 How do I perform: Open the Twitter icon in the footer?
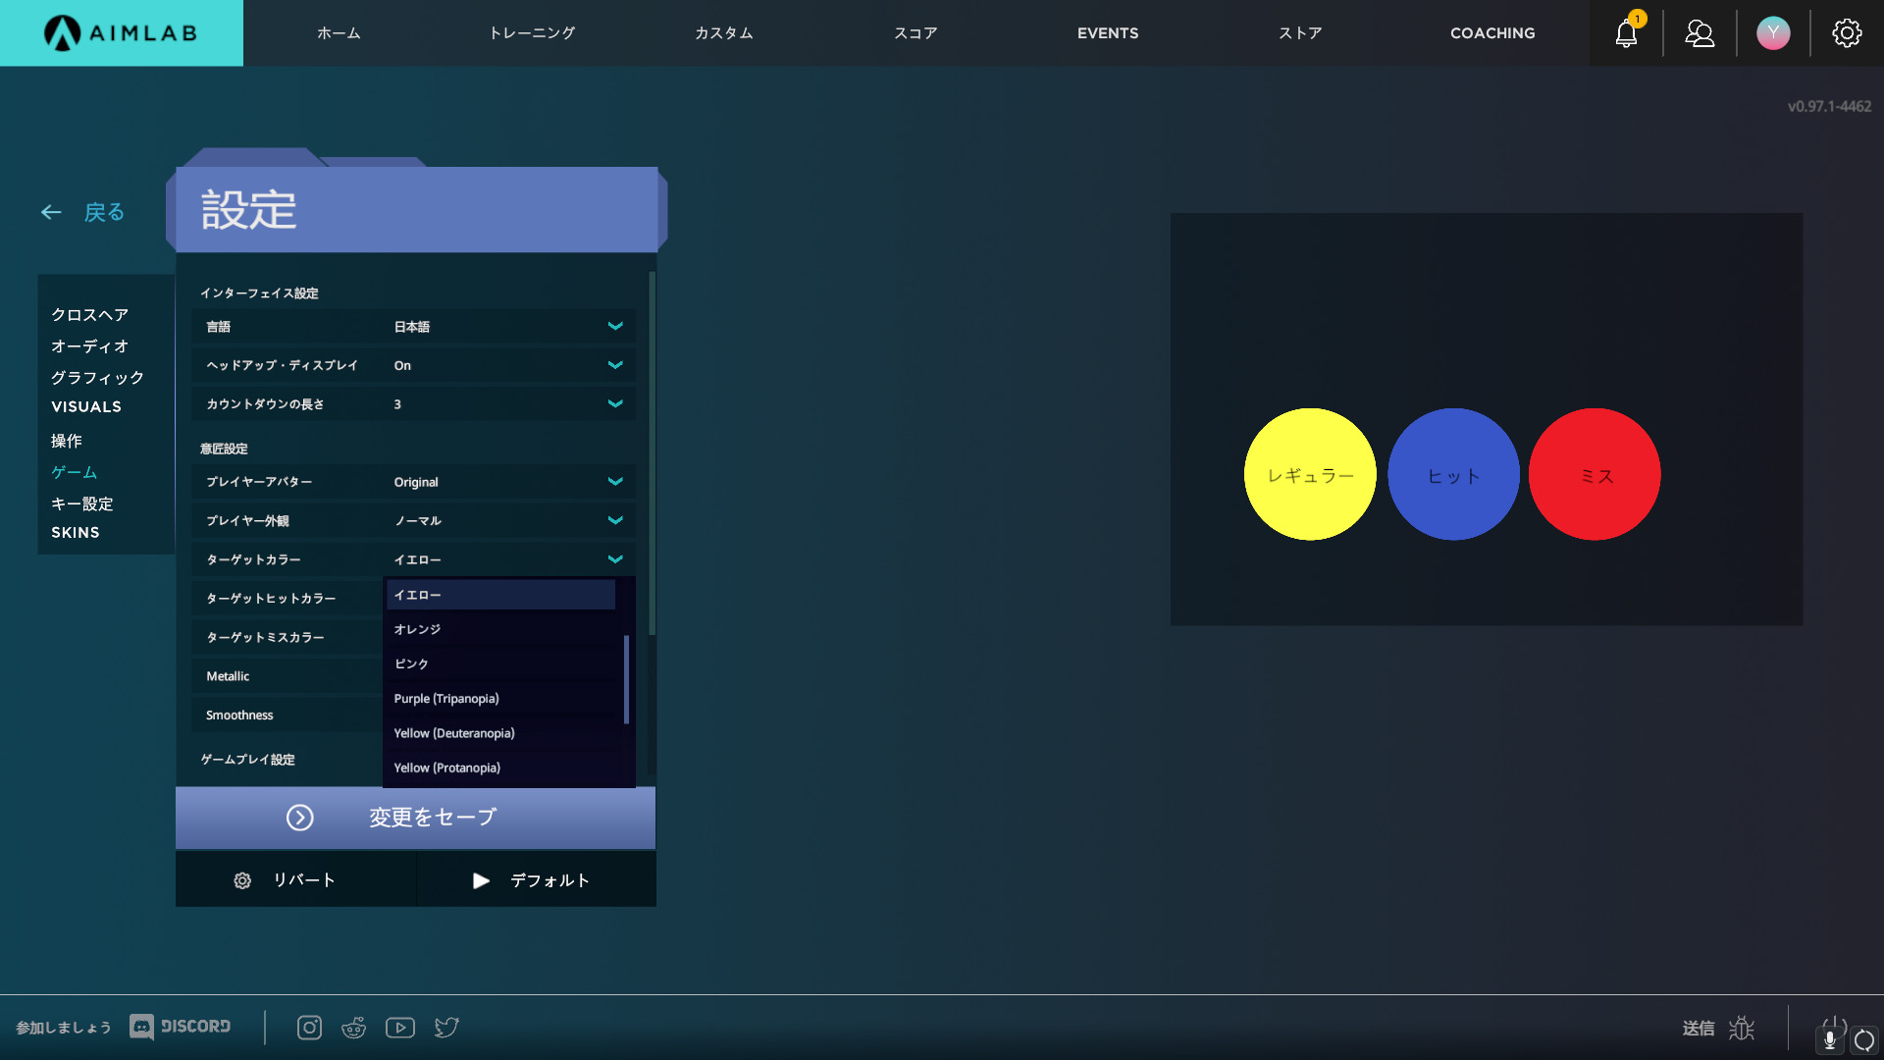[x=446, y=1028]
